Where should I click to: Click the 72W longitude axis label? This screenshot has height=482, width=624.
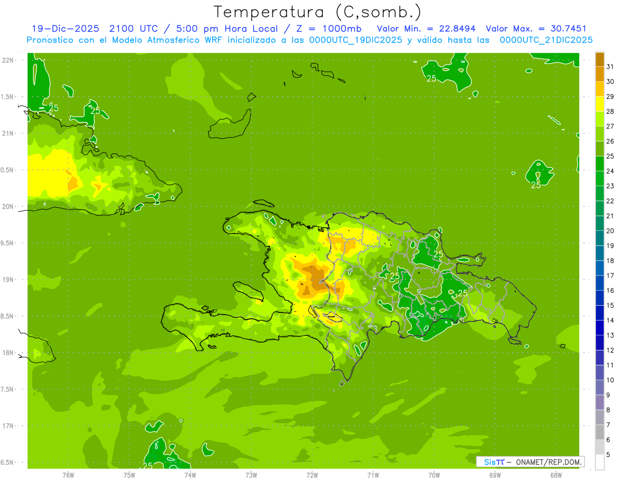tap(312, 475)
